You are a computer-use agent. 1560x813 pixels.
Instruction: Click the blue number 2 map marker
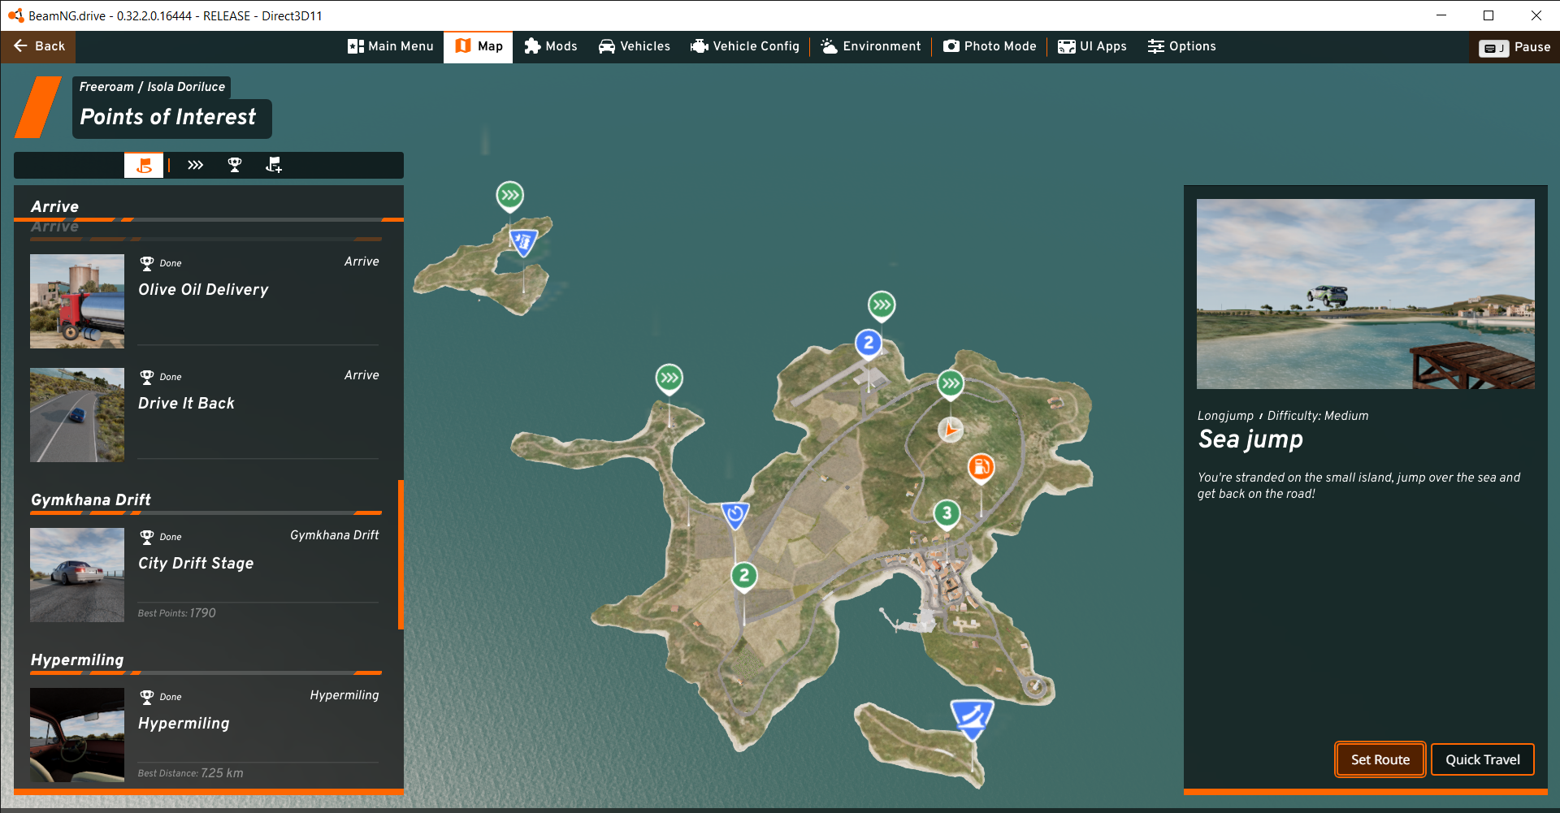pyautogui.click(x=869, y=344)
